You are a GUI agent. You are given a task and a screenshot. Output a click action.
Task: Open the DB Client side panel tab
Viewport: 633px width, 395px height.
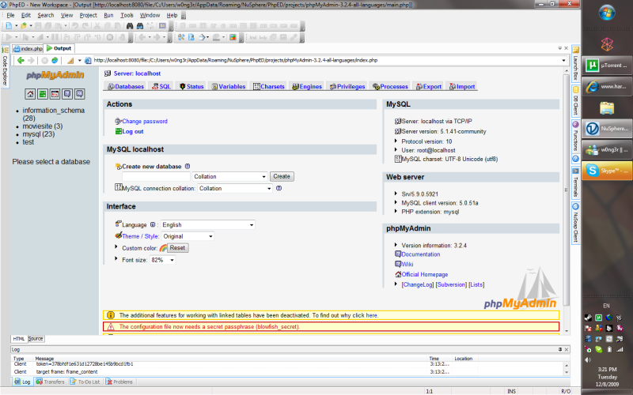point(575,101)
